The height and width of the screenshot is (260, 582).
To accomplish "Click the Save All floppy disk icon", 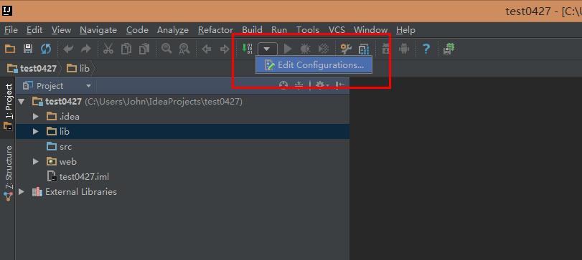I will [x=28, y=49].
